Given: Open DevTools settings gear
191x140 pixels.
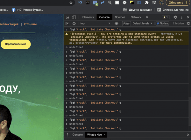Looking at the screenshot, I should [x=175, y=17].
